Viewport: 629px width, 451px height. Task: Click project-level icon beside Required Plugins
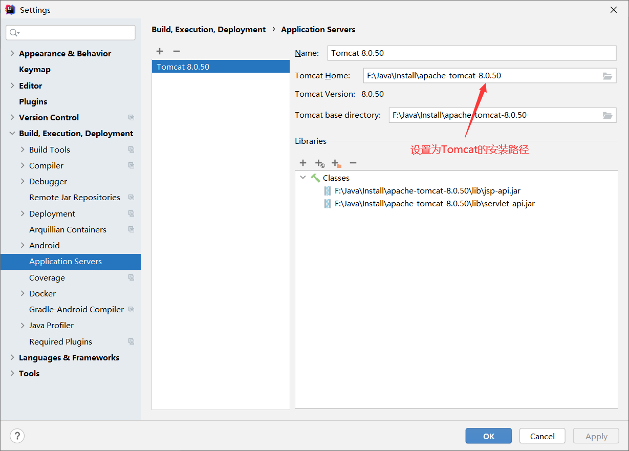pos(132,341)
